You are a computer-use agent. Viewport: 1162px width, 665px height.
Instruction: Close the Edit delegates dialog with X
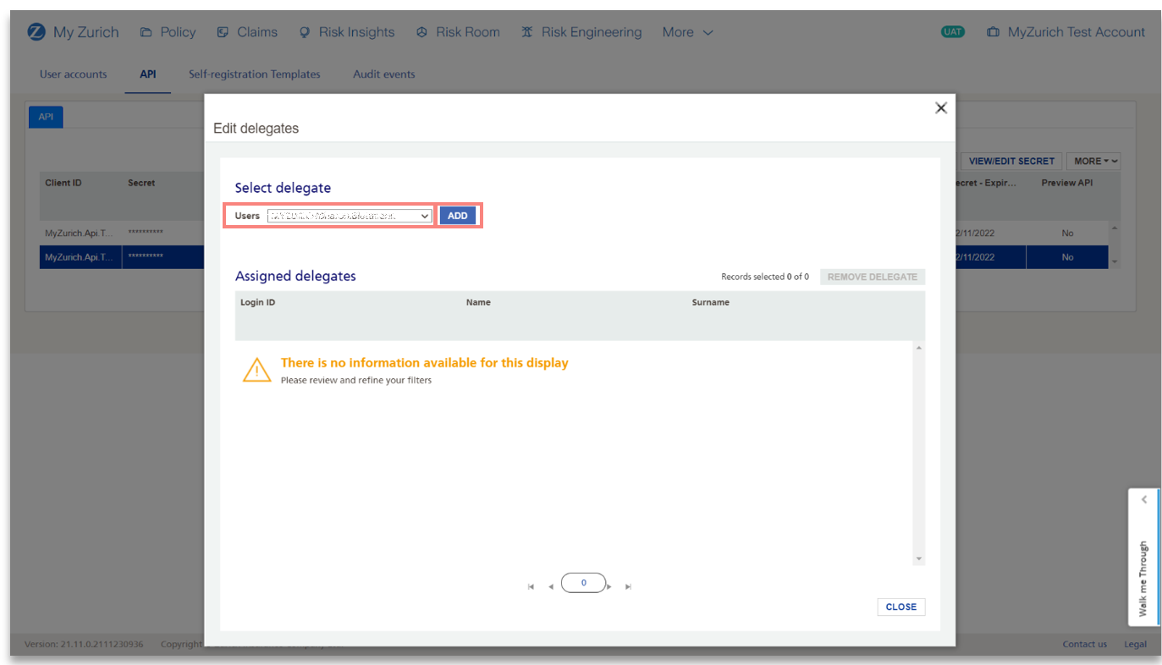pyautogui.click(x=940, y=108)
